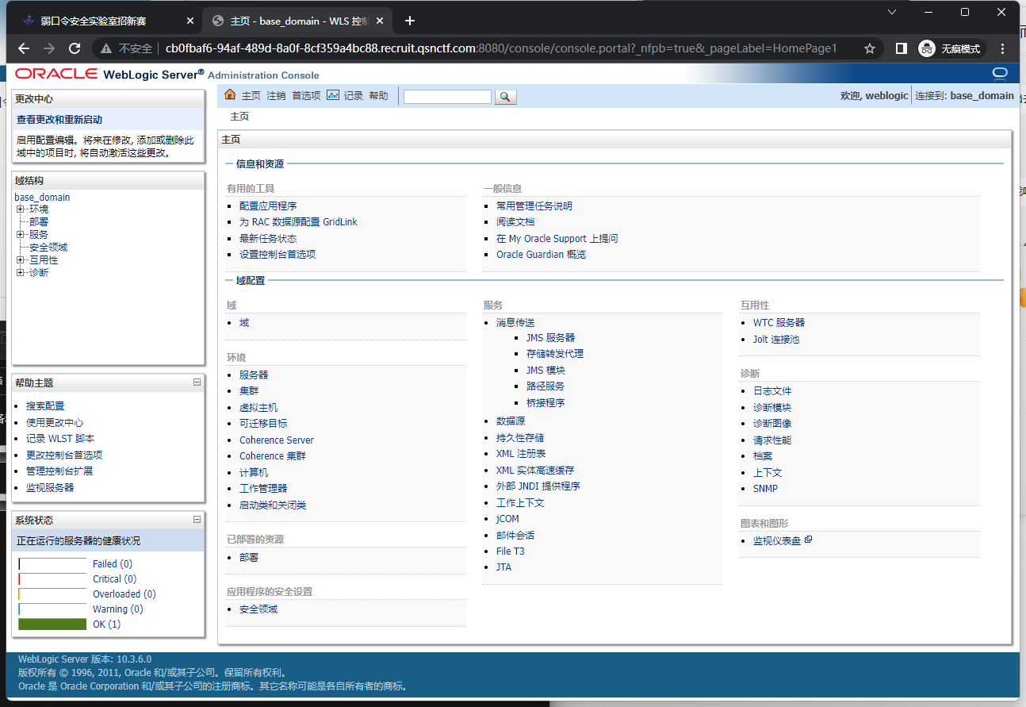Open the WTC 服务器 link
Screen dimensions: 1026x707
779,323
